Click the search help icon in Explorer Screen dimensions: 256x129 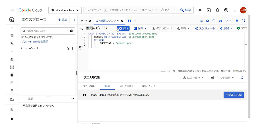(x=71, y=31)
